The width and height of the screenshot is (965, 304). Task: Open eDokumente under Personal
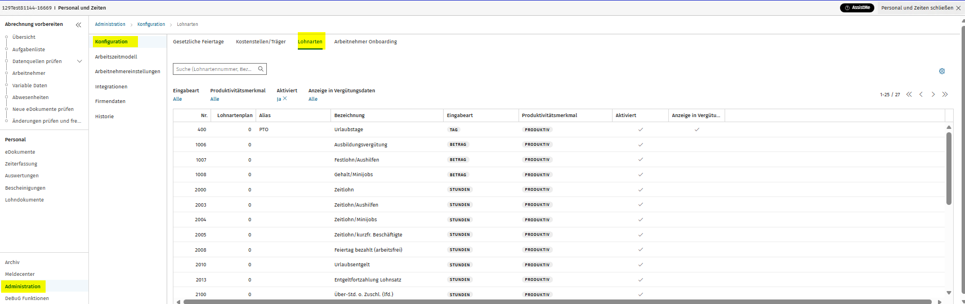pos(20,152)
